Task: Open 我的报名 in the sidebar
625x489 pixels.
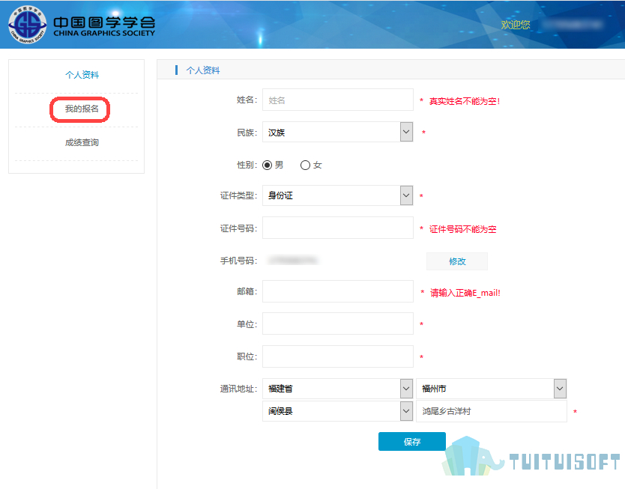Action: 82,109
